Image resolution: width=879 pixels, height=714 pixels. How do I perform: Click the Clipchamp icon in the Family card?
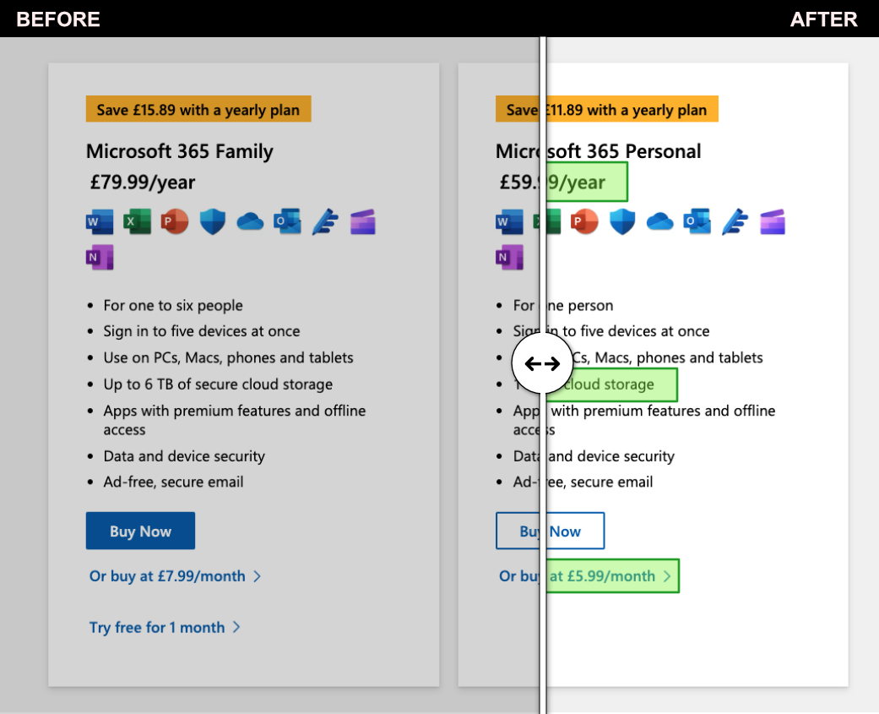click(x=362, y=222)
